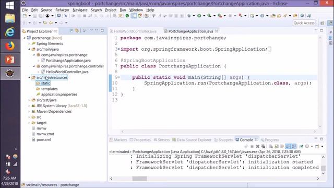Open the Window menu
This screenshot has height=188, width=334.
[x=136, y=10]
